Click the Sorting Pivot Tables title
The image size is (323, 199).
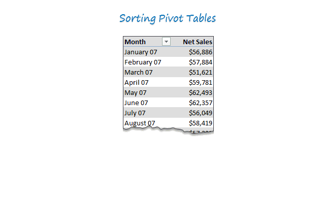[168, 19]
